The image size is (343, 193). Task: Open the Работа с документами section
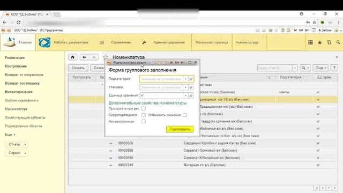(x=71, y=42)
